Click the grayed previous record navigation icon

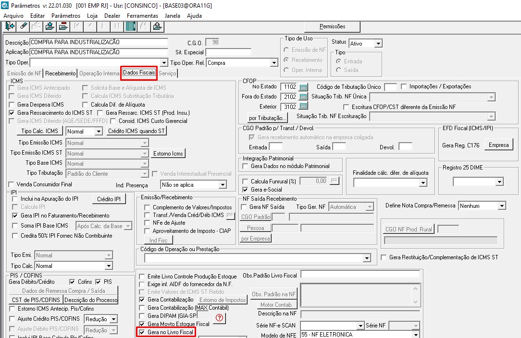point(90,26)
